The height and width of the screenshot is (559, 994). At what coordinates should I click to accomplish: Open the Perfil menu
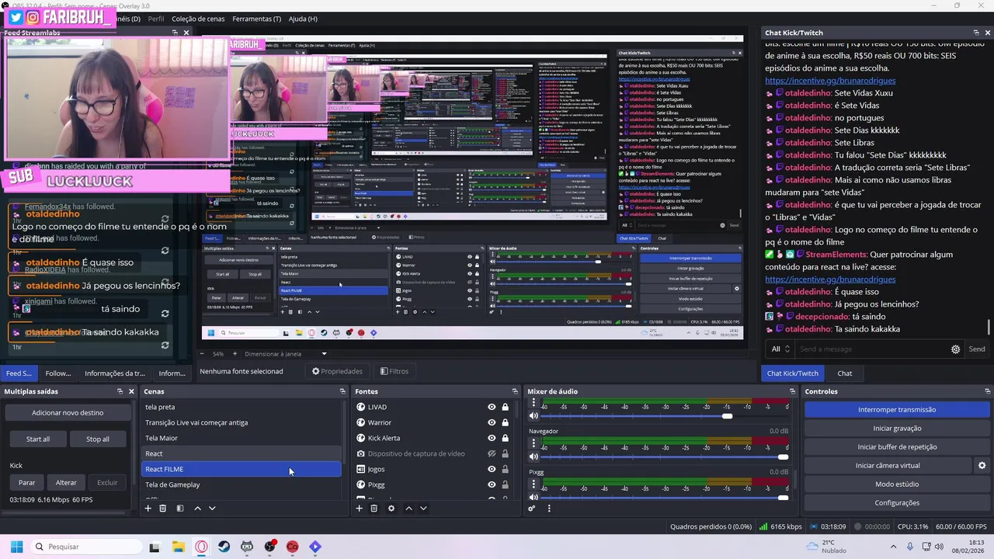click(156, 19)
